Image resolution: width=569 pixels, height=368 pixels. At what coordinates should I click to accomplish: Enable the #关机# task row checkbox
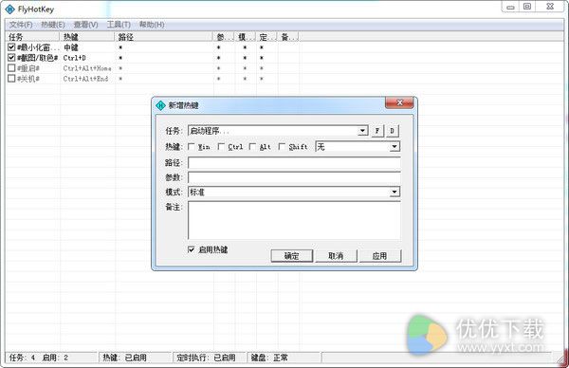pyautogui.click(x=11, y=79)
